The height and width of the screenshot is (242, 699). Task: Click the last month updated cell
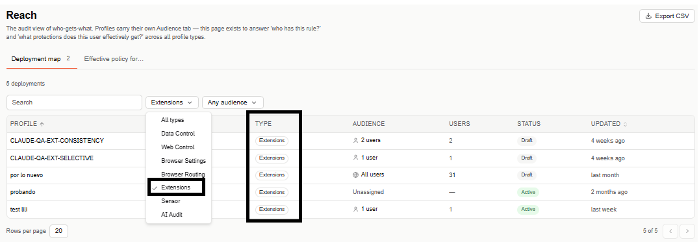[605, 175]
